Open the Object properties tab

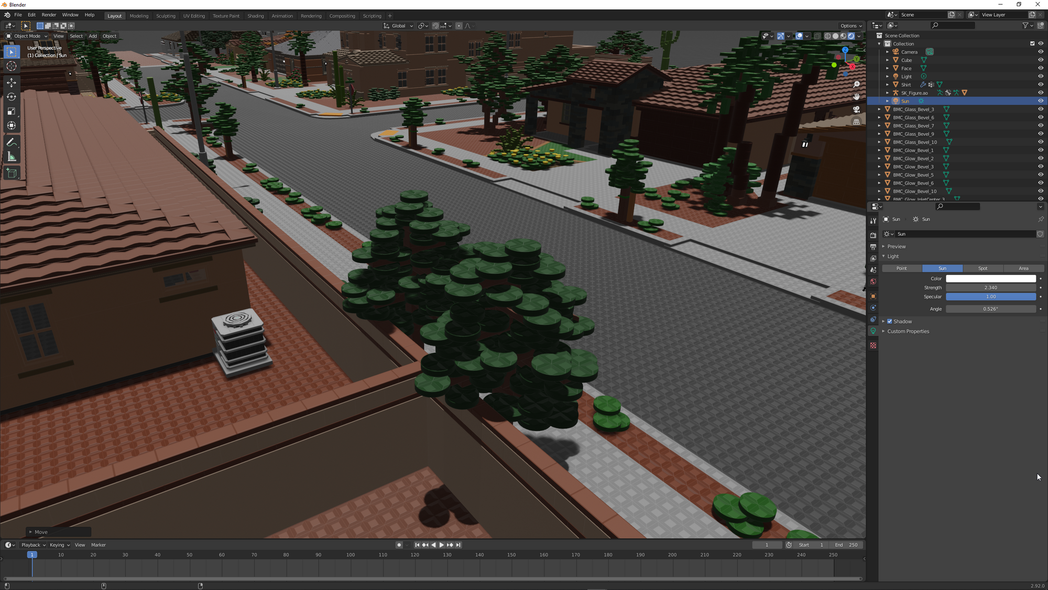click(x=873, y=296)
